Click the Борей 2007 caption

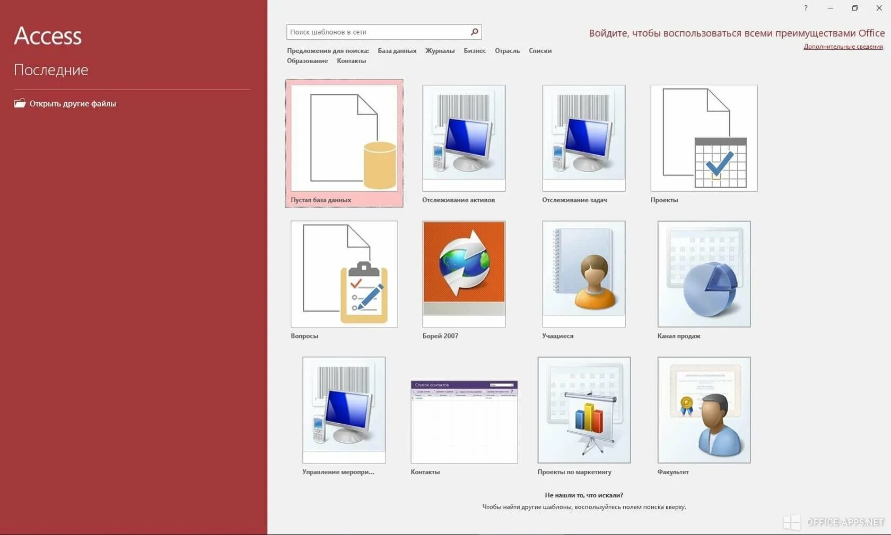(x=440, y=336)
